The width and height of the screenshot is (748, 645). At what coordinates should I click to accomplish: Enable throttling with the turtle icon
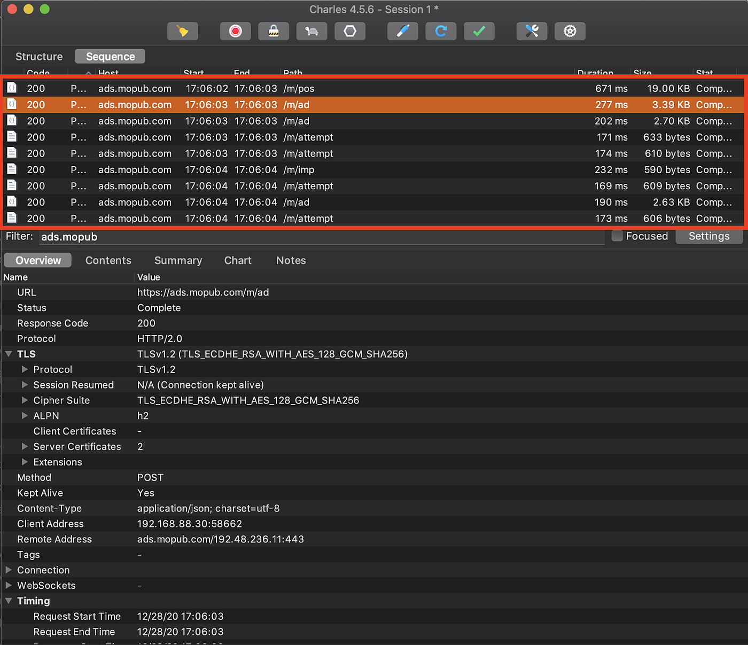[x=311, y=31]
